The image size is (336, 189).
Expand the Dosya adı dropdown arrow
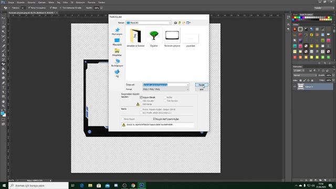point(187,85)
